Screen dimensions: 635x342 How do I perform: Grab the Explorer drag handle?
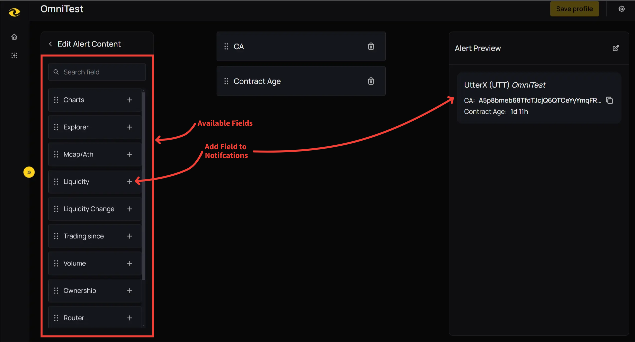(56, 127)
